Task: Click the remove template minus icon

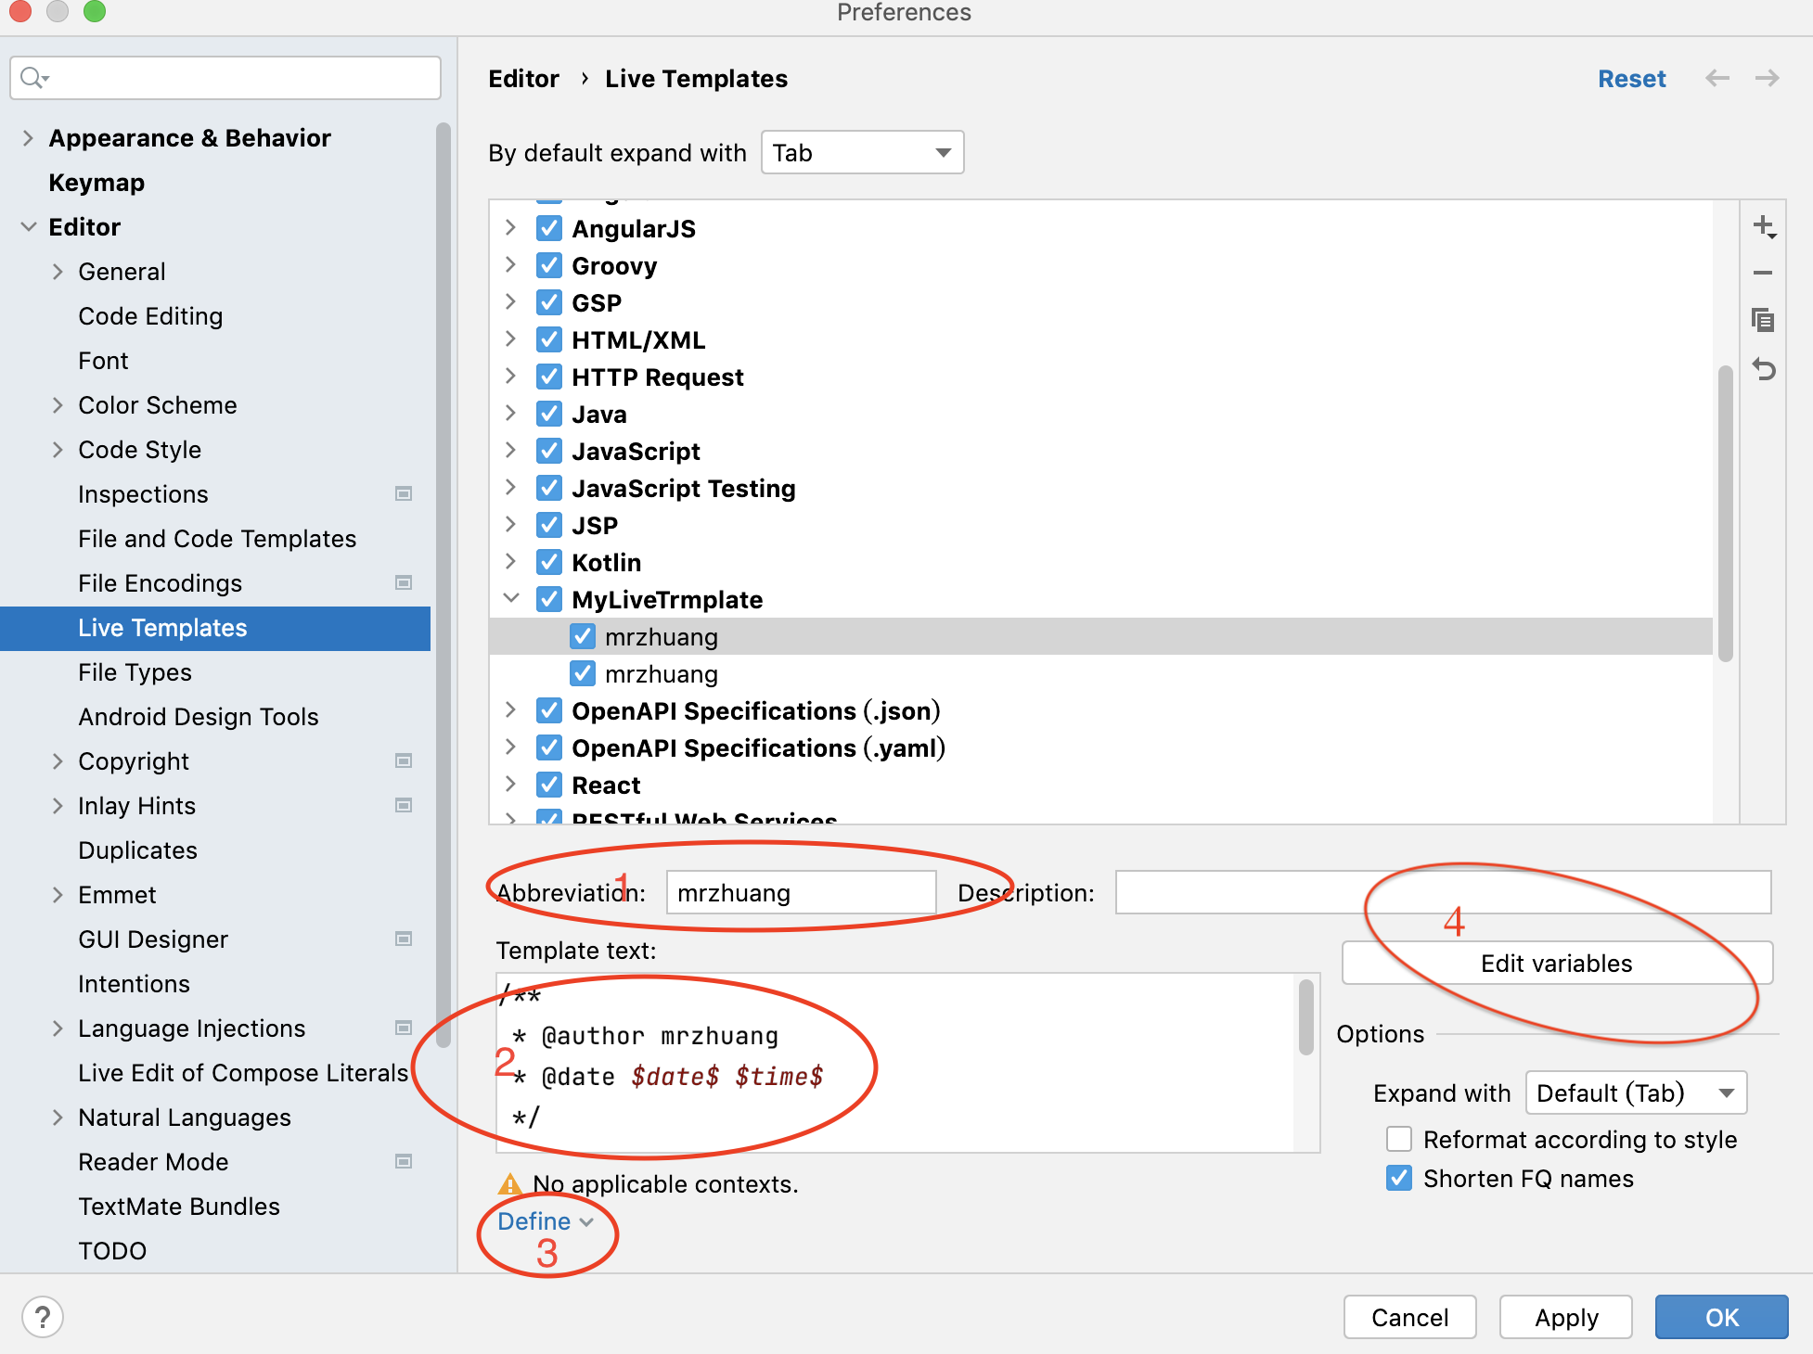Action: coord(1763,273)
